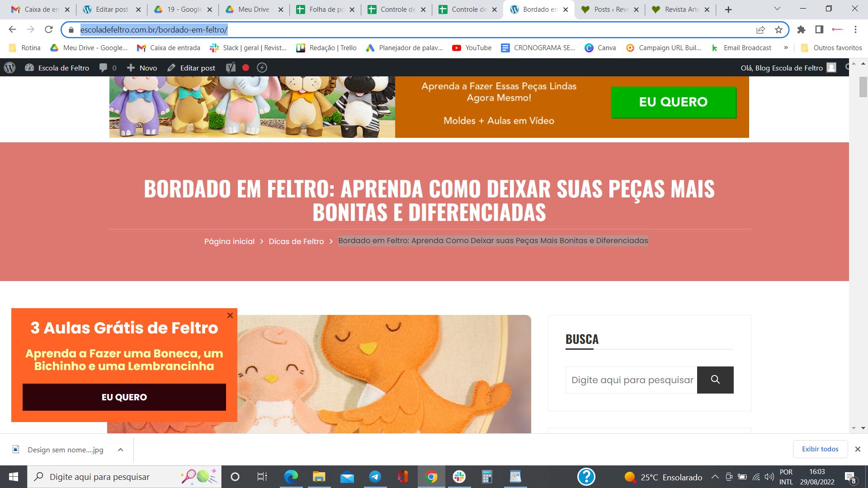The height and width of the screenshot is (488, 868).
Task: Go back to the previous page
Action: pos(12,29)
